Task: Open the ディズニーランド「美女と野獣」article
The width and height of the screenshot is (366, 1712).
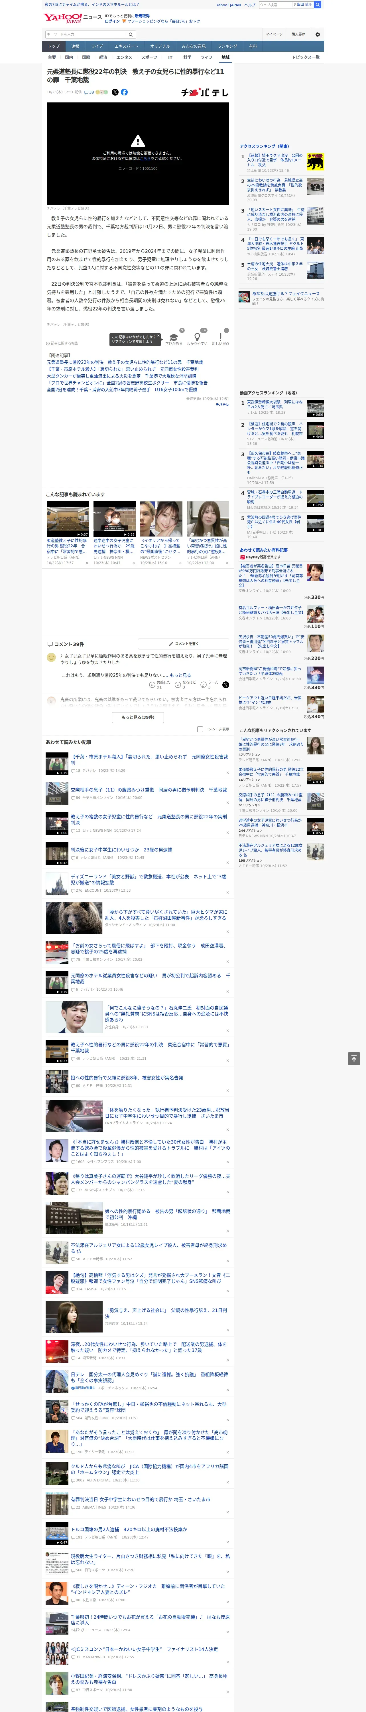Action: 149,879
